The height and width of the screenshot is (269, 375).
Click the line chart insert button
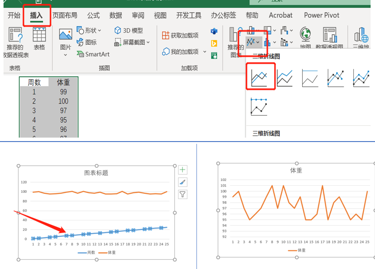[253, 42]
